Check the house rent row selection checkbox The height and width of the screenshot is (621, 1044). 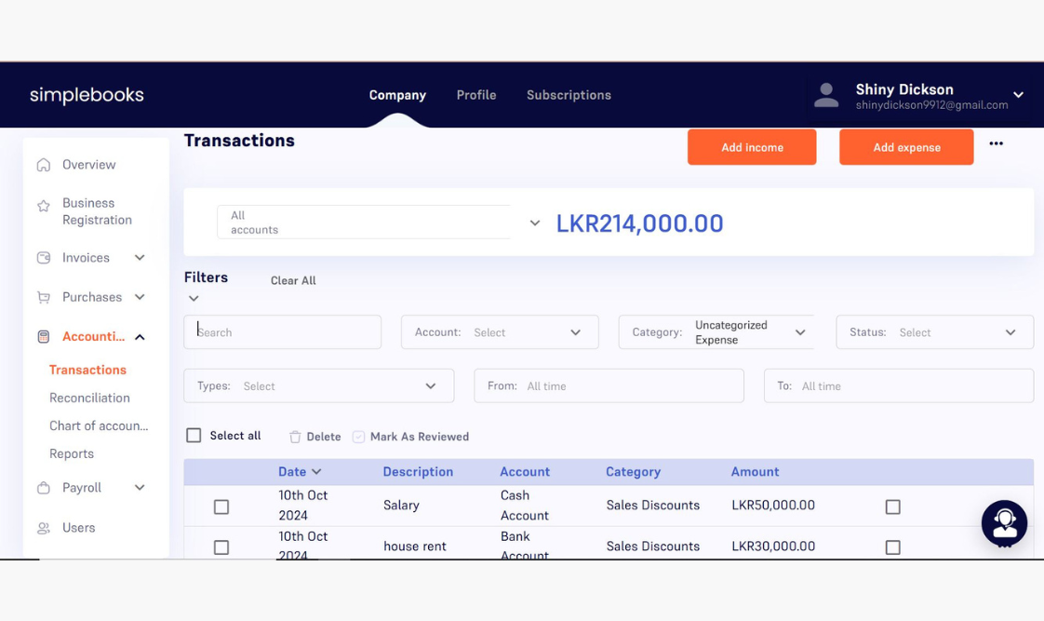221,547
